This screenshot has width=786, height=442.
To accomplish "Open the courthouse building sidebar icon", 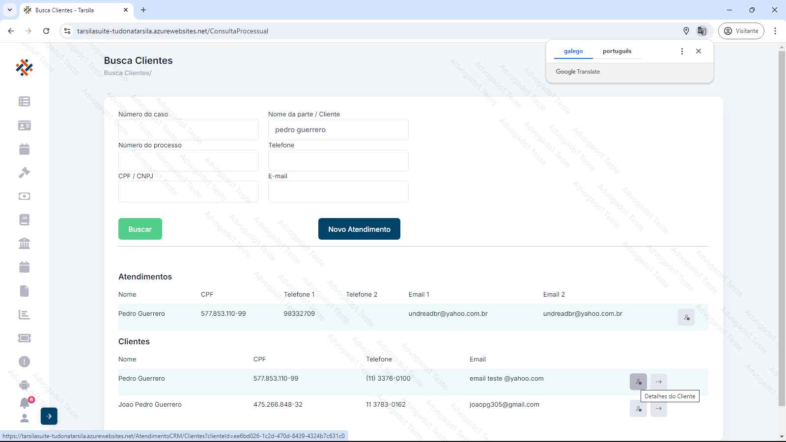I will (x=24, y=243).
